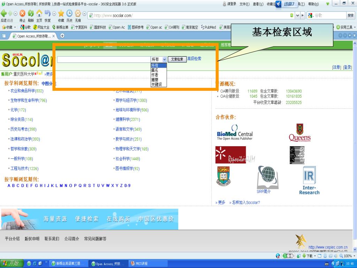Open the 文件(F) menu
The image size is (357, 268).
point(244,4)
